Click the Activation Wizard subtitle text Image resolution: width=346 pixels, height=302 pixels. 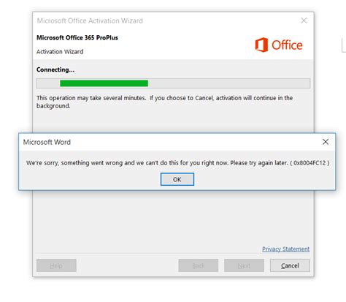[60, 52]
